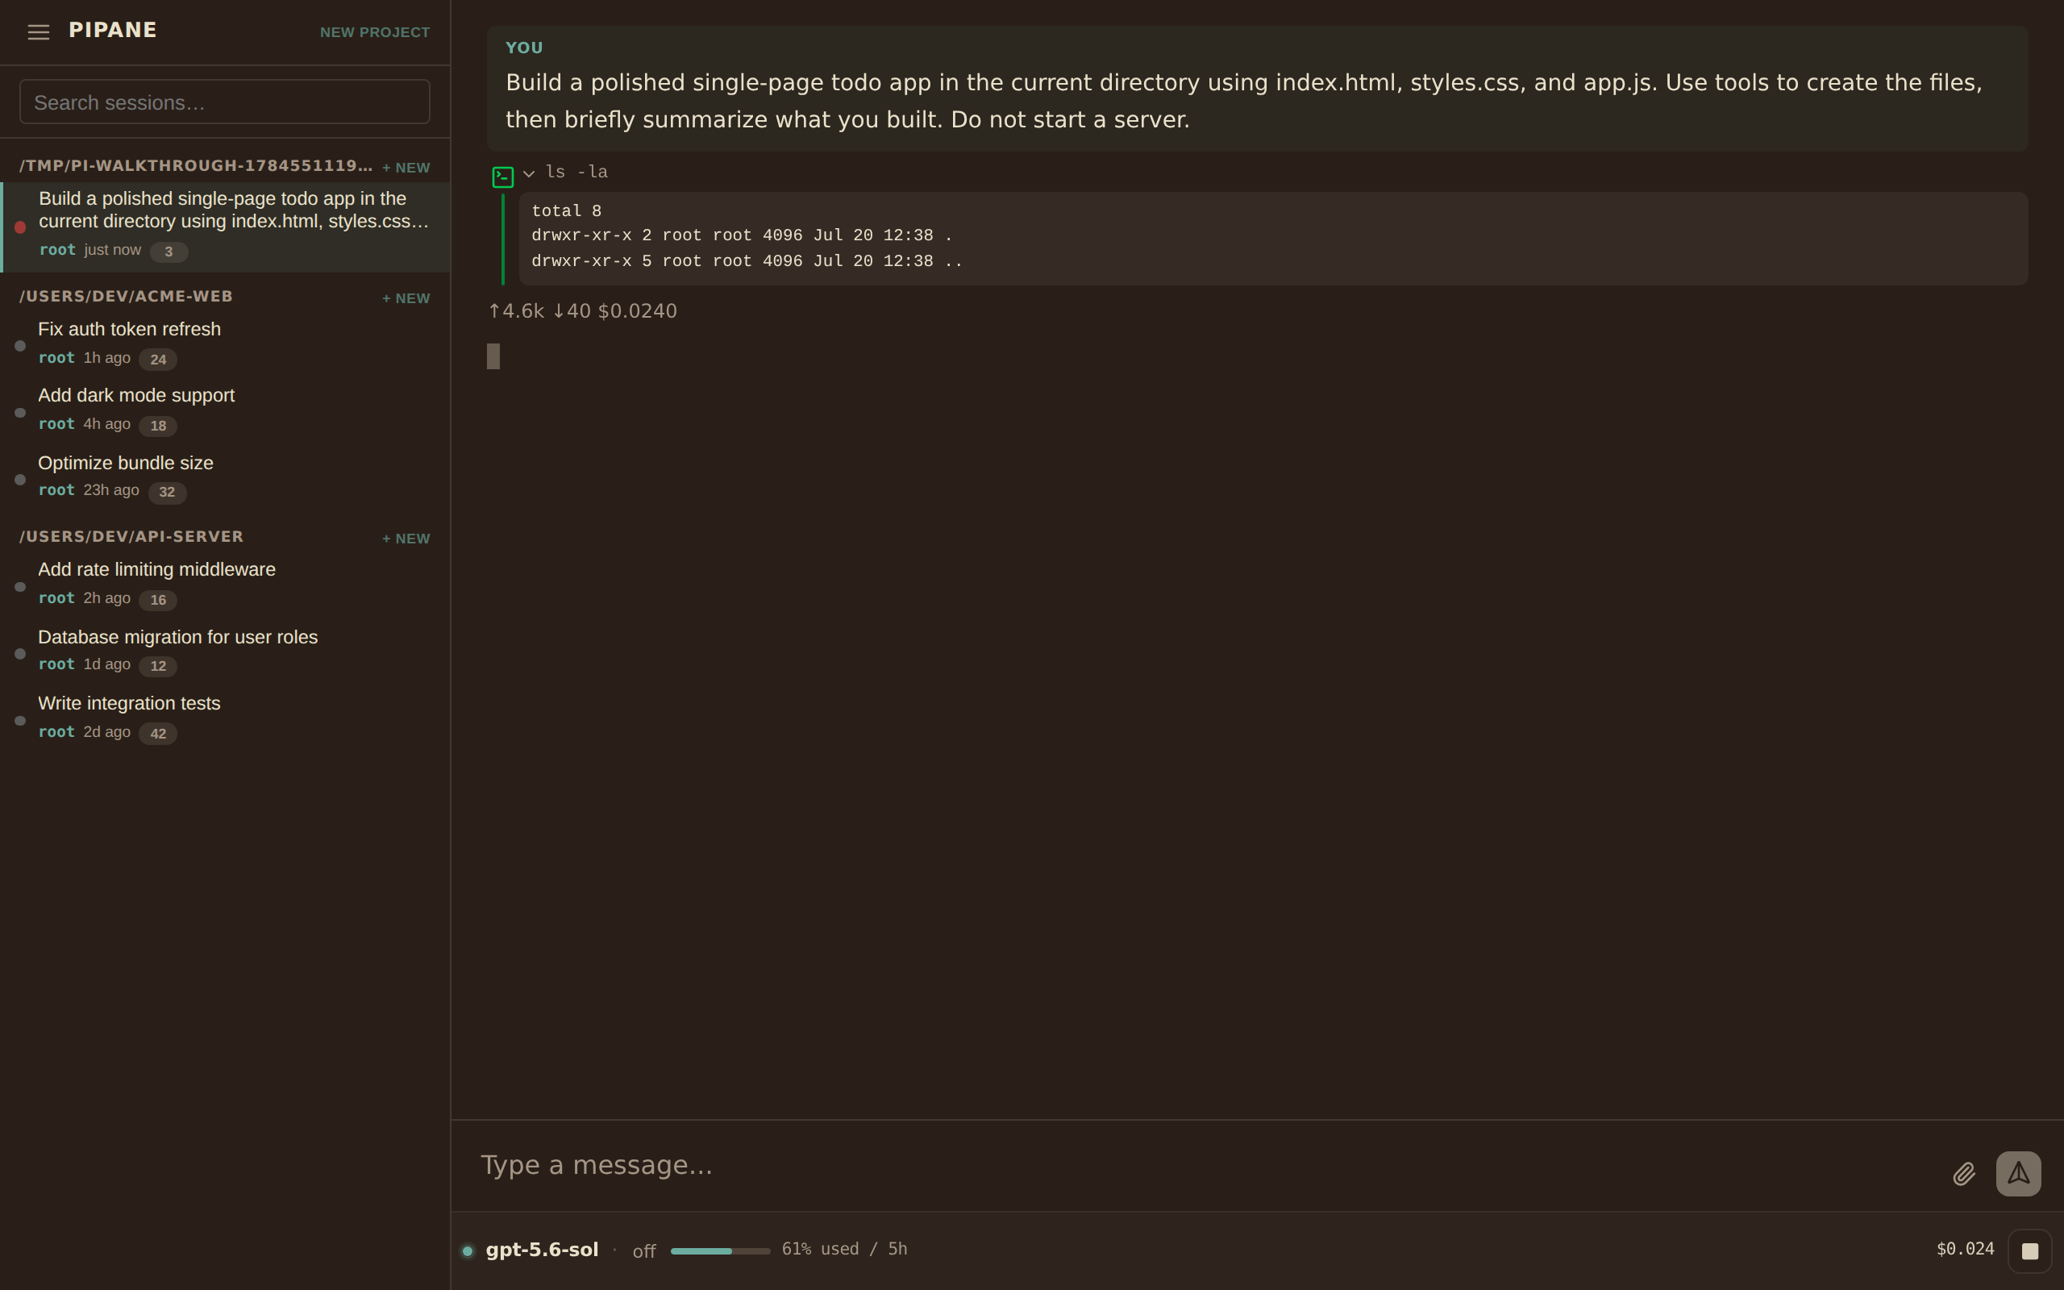Click the red status dot on the todo app session
2064x1290 pixels.
click(x=20, y=227)
